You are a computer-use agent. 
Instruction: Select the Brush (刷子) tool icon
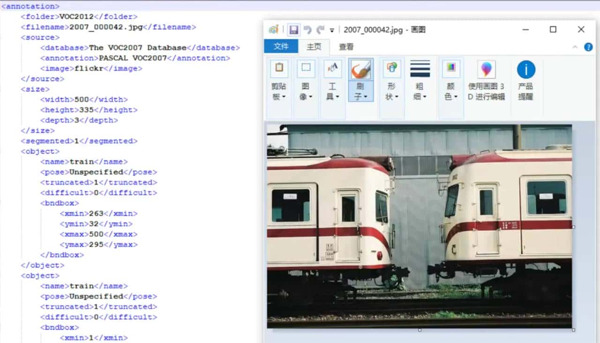tap(360, 69)
